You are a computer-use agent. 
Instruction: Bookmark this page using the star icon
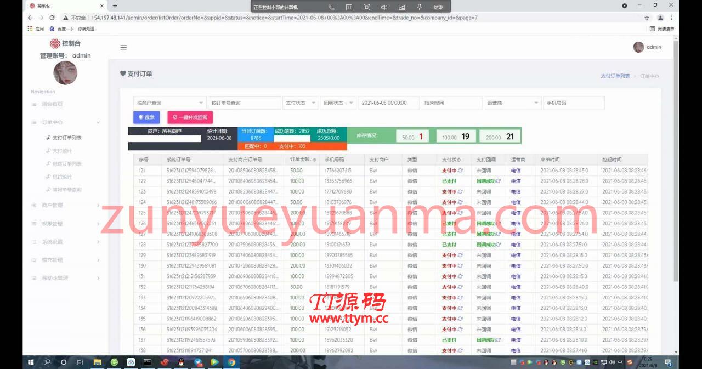pyautogui.click(x=647, y=18)
